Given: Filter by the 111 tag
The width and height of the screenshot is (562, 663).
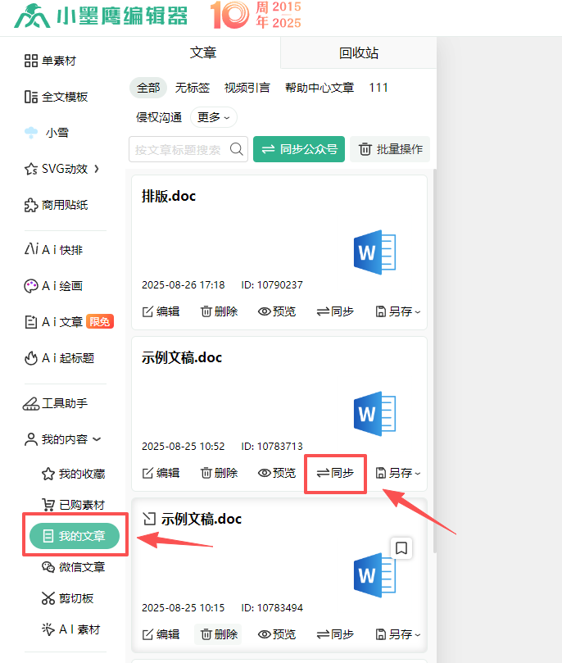Looking at the screenshot, I should pos(378,88).
